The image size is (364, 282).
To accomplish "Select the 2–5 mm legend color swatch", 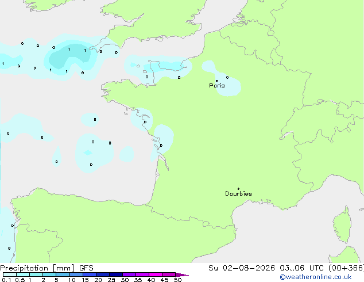I will tap(49, 275).
